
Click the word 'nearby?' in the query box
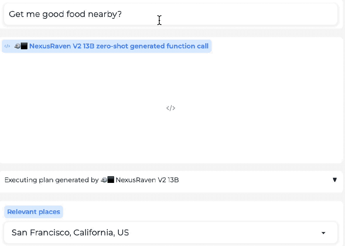click(x=105, y=14)
